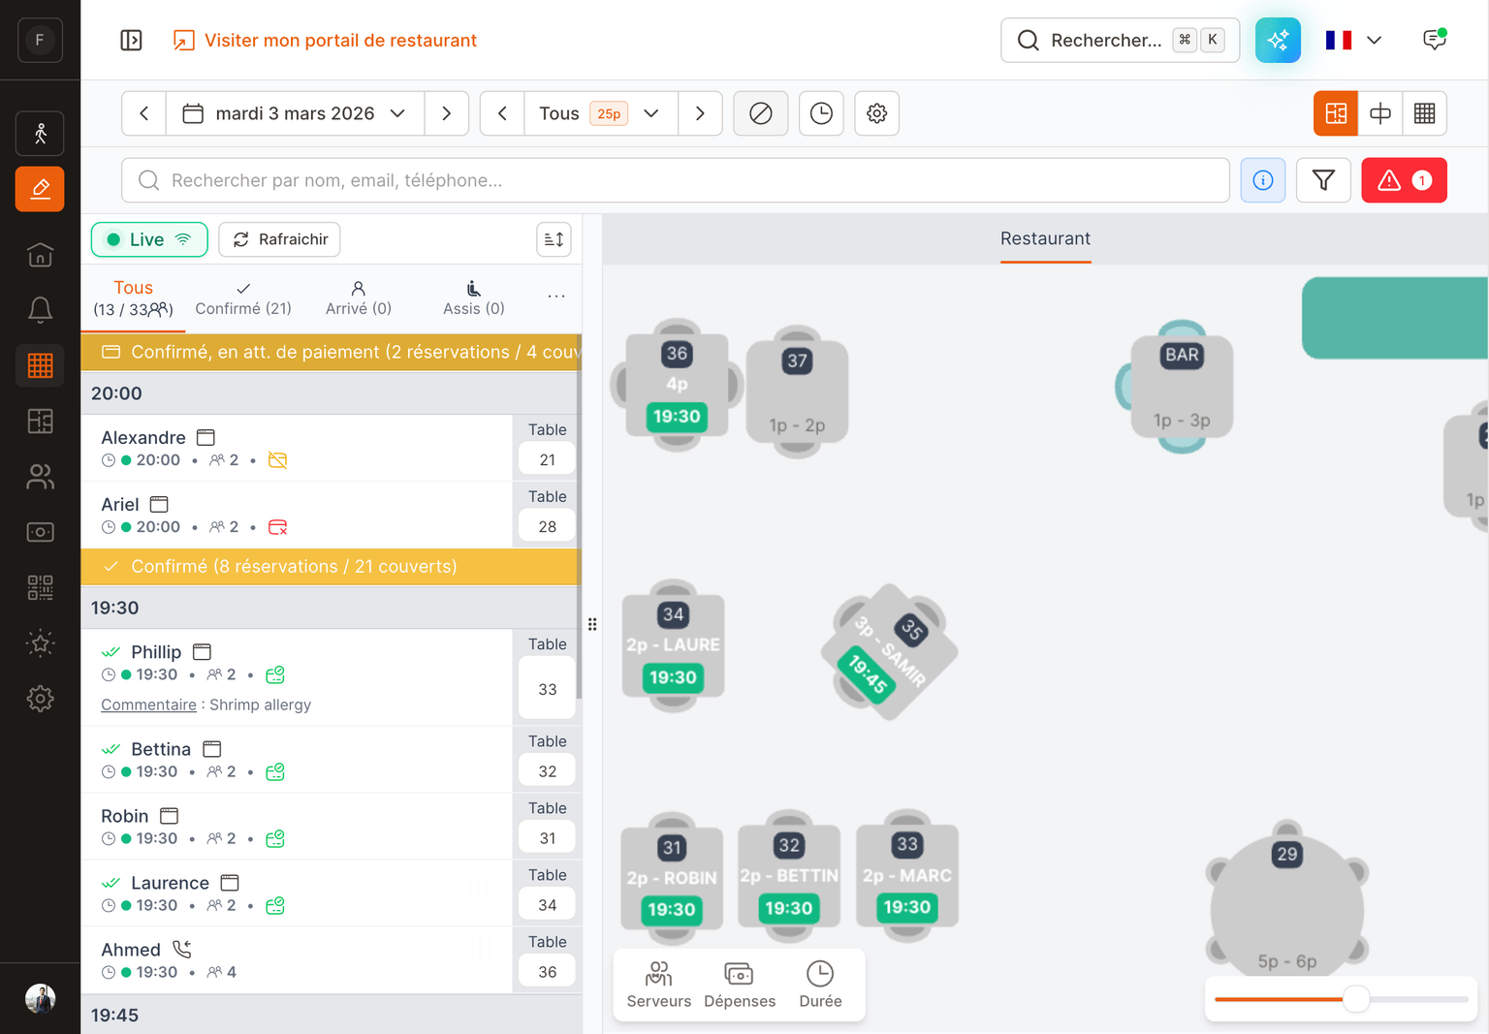Click the floor plan zoom slider handle
Screen dimensions: 1489x1034
pyautogui.click(x=1356, y=998)
